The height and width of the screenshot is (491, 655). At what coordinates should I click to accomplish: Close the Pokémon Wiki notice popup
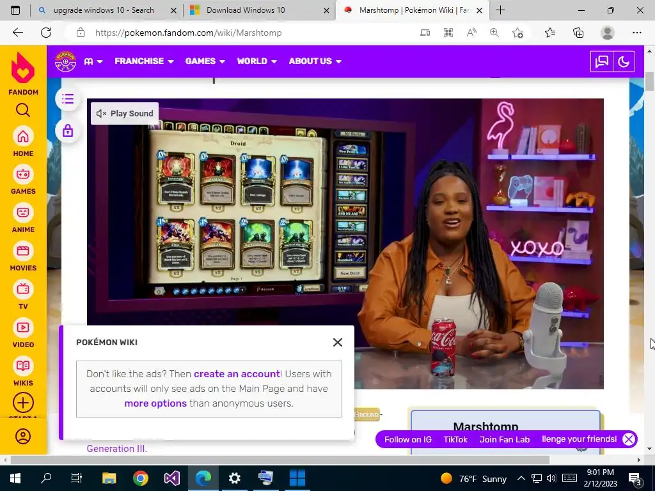(x=338, y=343)
